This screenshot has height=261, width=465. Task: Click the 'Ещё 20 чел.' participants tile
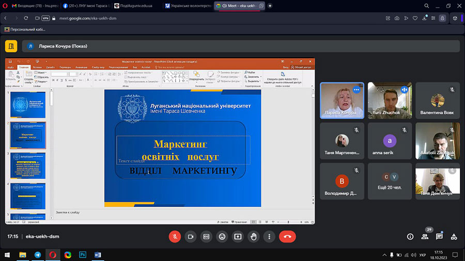click(x=390, y=182)
